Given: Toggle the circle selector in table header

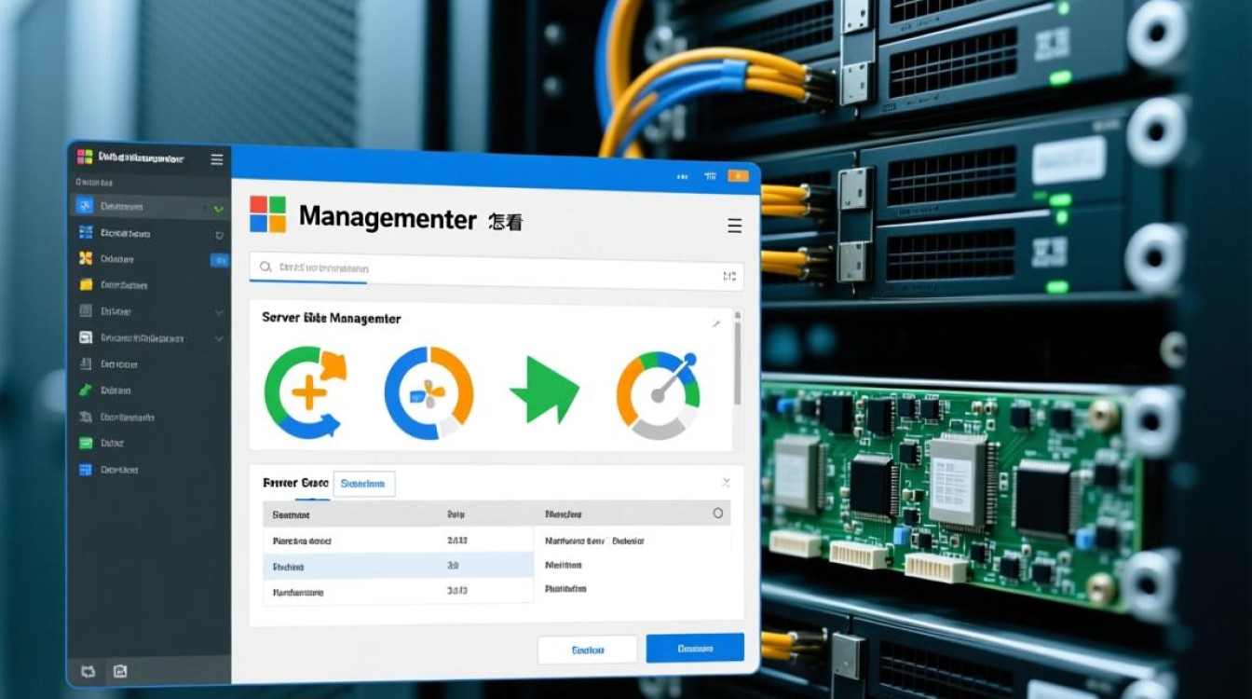Looking at the screenshot, I should point(717,514).
